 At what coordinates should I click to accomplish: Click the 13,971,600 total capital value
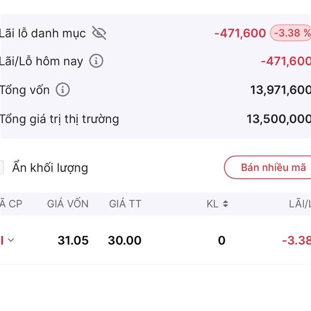280,90
